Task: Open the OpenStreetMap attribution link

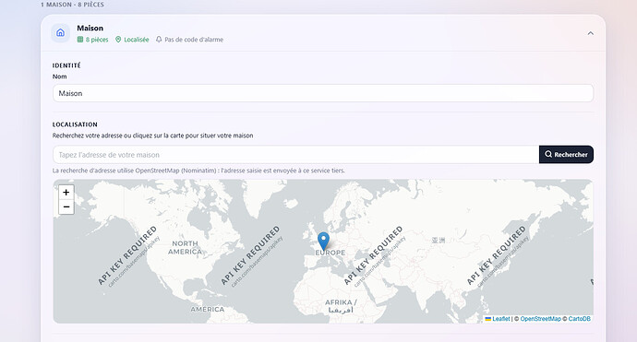Action: click(540, 319)
